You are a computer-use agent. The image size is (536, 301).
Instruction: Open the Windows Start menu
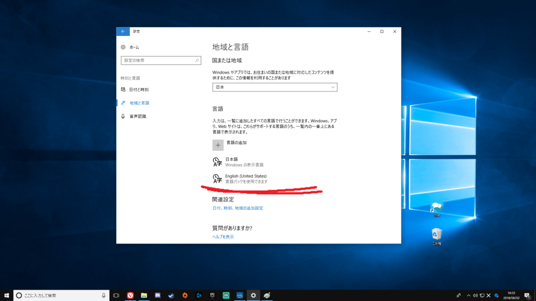(6, 296)
